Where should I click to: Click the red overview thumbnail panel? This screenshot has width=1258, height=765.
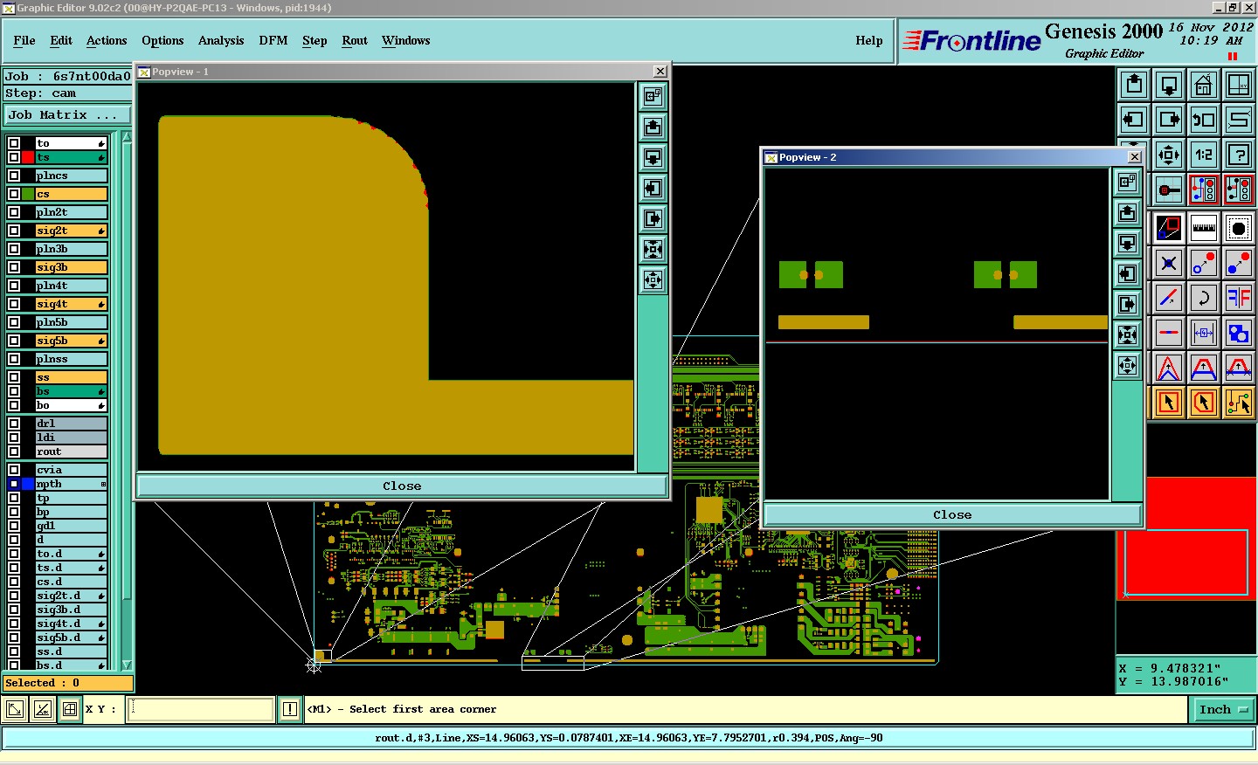tap(1186, 539)
